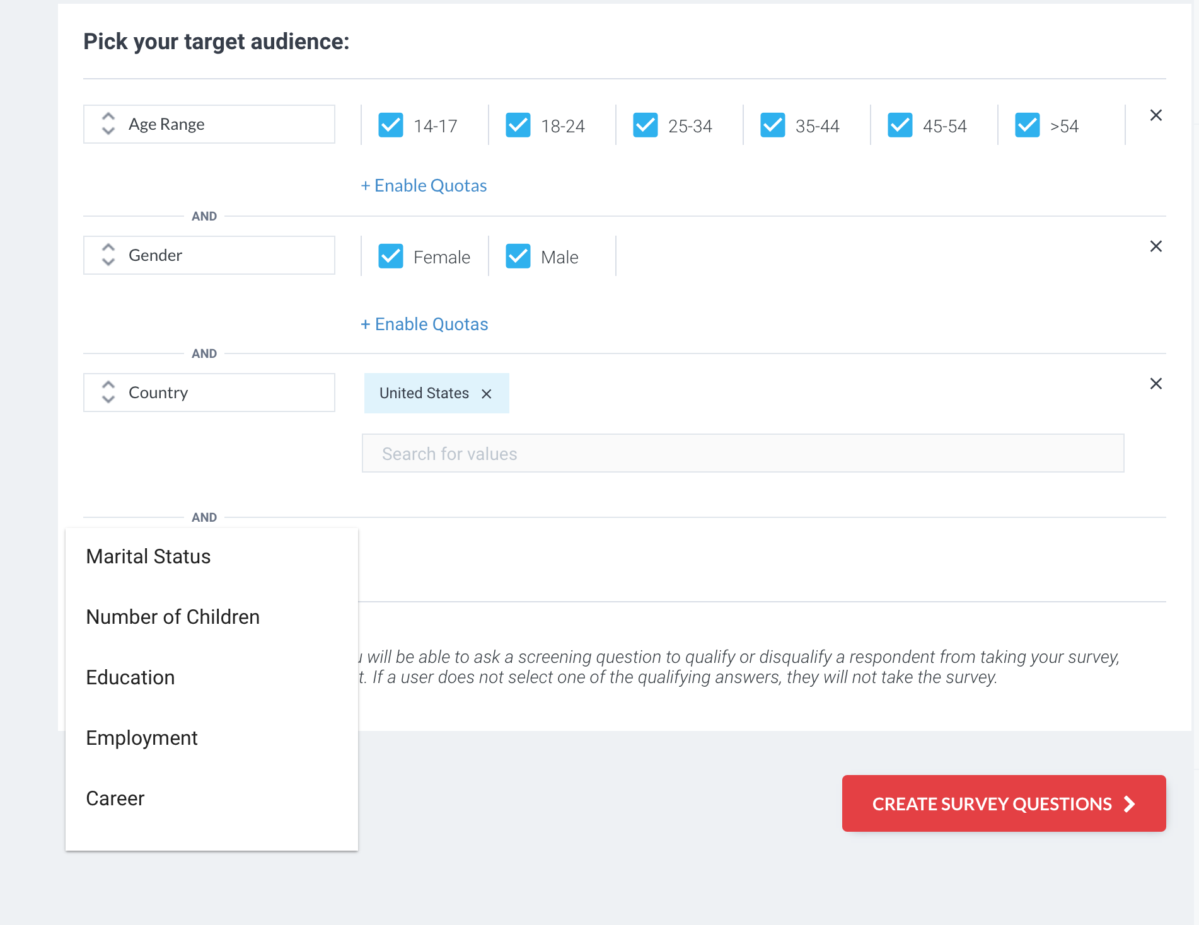Open the Country attribute dropdown
This screenshot has width=1199, height=925.
(x=209, y=393)
